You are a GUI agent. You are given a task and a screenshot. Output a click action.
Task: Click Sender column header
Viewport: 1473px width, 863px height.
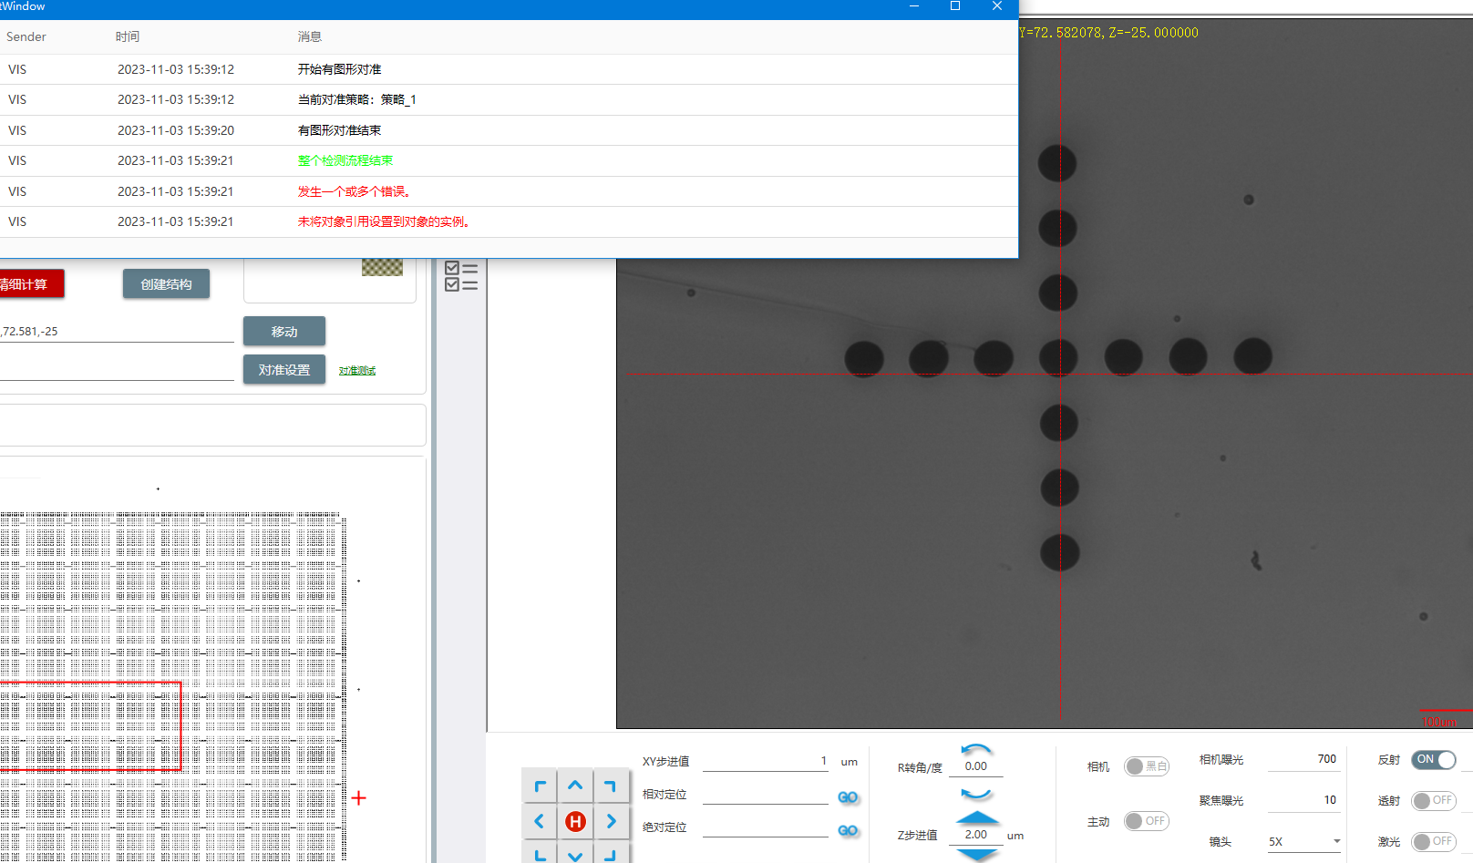click(x=26, y=36)
